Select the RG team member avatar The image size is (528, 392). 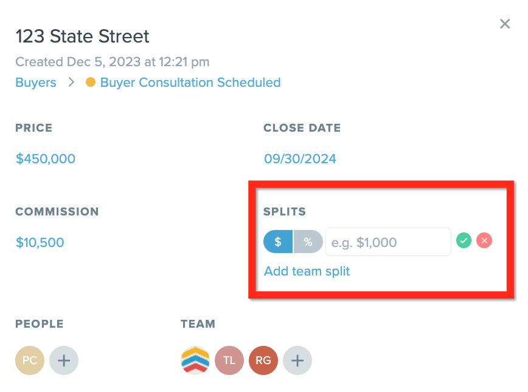(x=263, y=360)
